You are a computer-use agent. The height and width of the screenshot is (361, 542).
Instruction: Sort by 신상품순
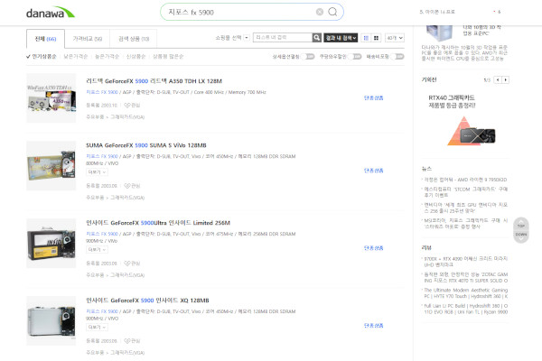pos(135,56)
